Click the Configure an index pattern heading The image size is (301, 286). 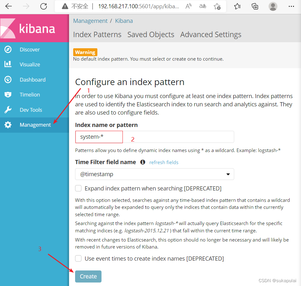[130, 82]
